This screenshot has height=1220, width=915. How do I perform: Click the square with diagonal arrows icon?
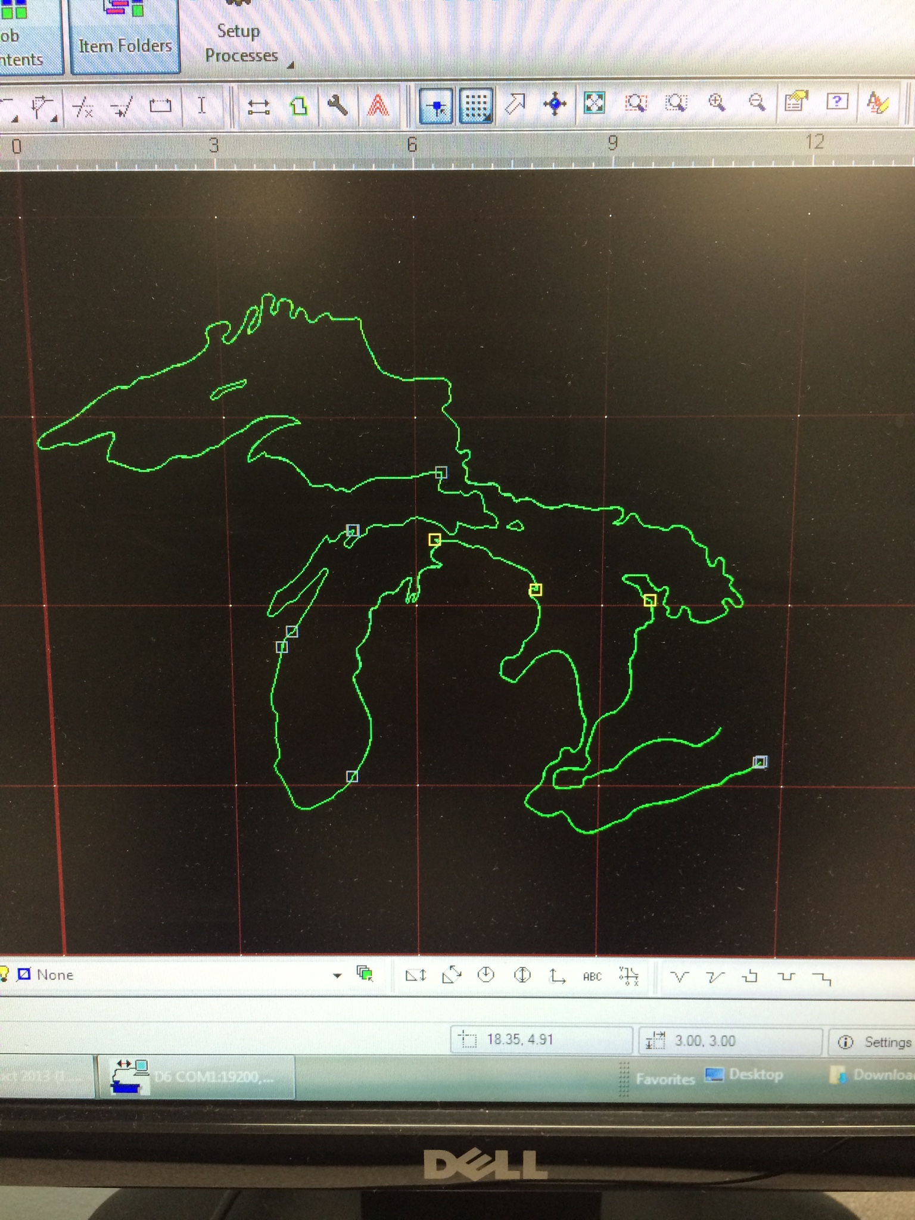[452, 975]
